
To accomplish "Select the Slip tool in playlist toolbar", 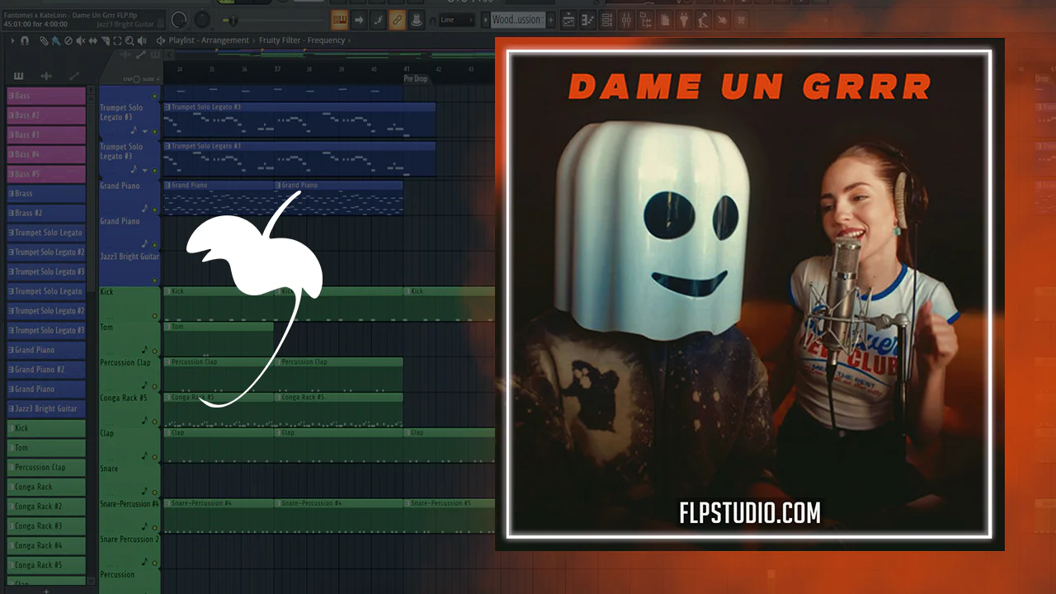I will pos(92,40).
